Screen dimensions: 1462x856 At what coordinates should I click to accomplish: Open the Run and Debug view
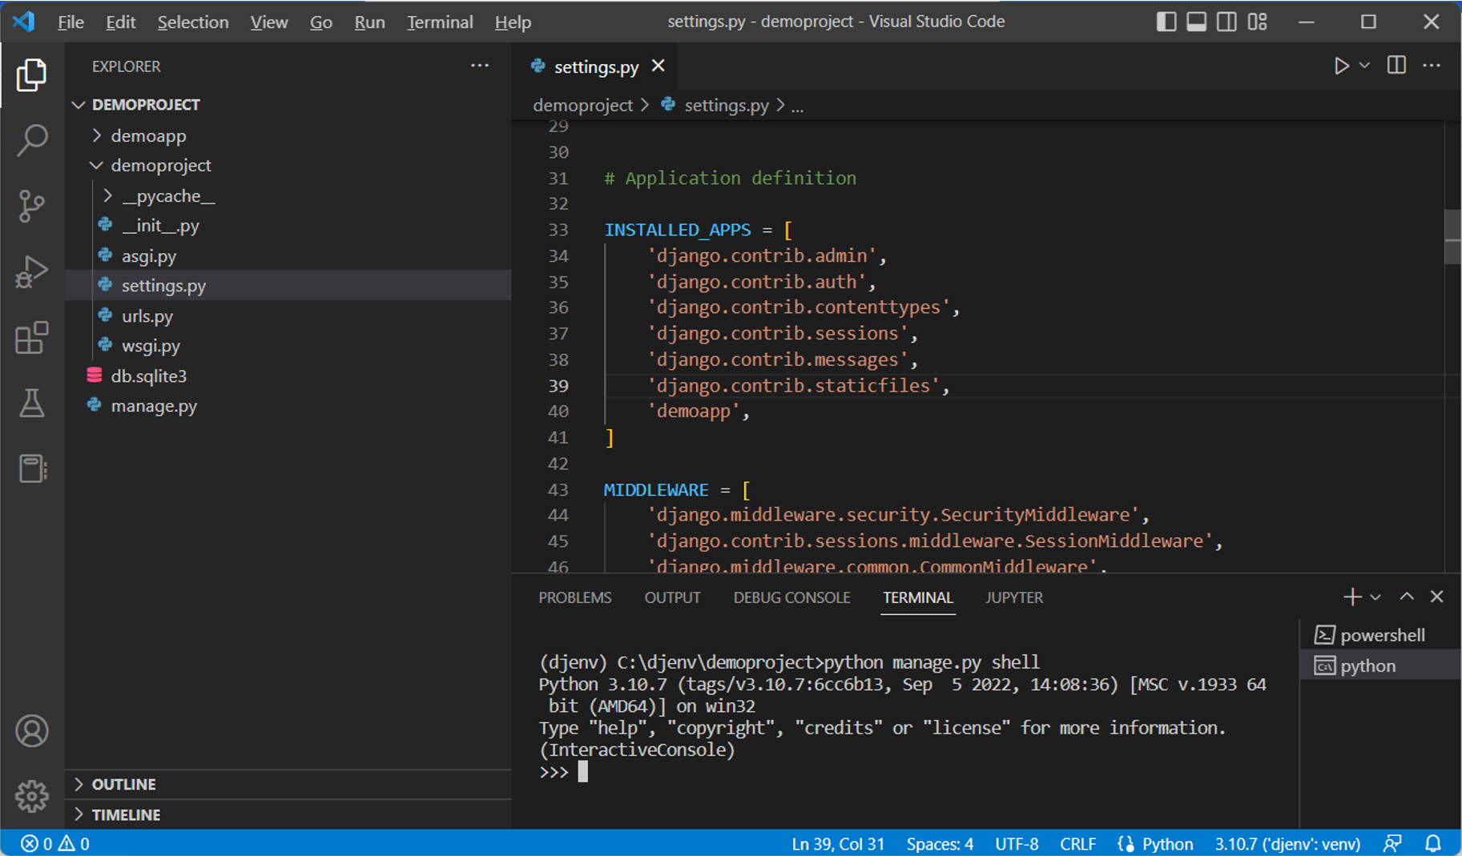tap(32, 271)
